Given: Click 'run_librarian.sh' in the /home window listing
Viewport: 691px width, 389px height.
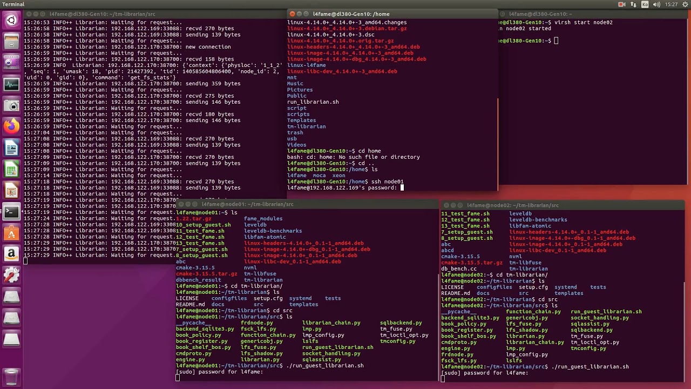Looking at the screenshot, I should 313,102.
